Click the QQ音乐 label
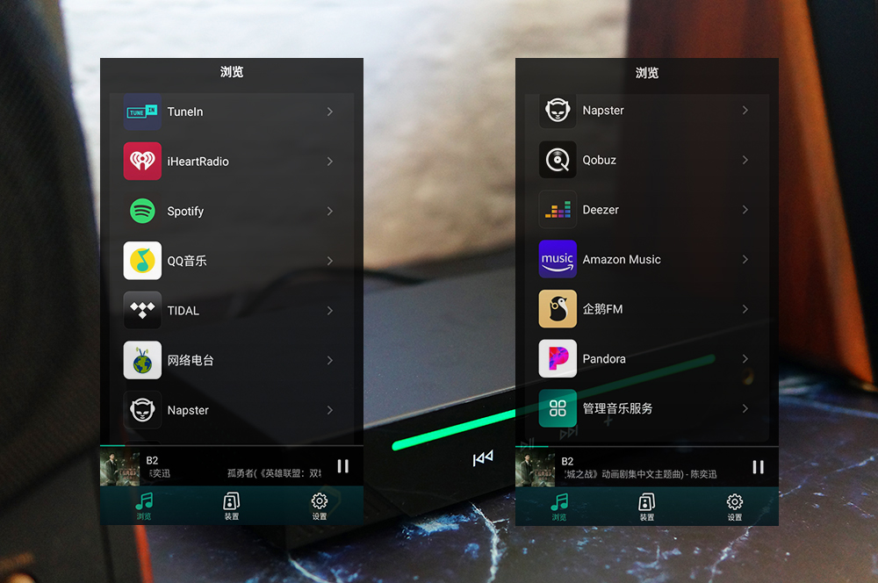 [x=187, y=261]
